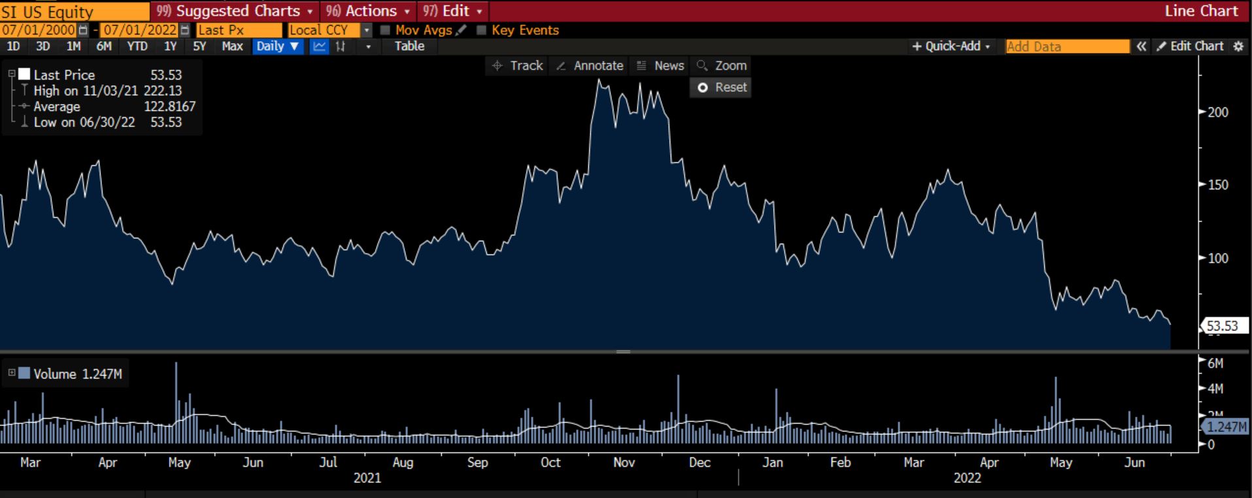Click the Mov Avgs pencil edit icon
The height and width of the screenshot is (498, 1252).
(x=462, y=30)
